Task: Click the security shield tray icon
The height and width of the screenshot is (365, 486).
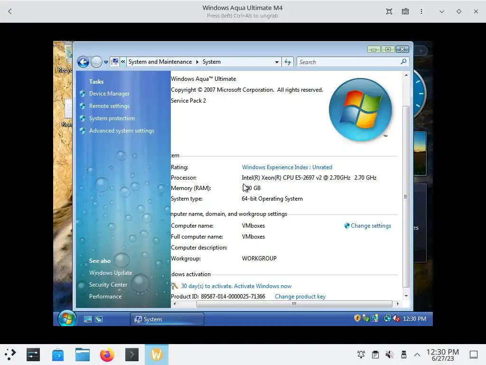Action: 357,318
